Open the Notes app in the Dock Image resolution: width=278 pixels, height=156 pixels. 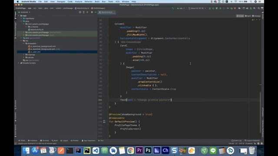click(122, 150)
